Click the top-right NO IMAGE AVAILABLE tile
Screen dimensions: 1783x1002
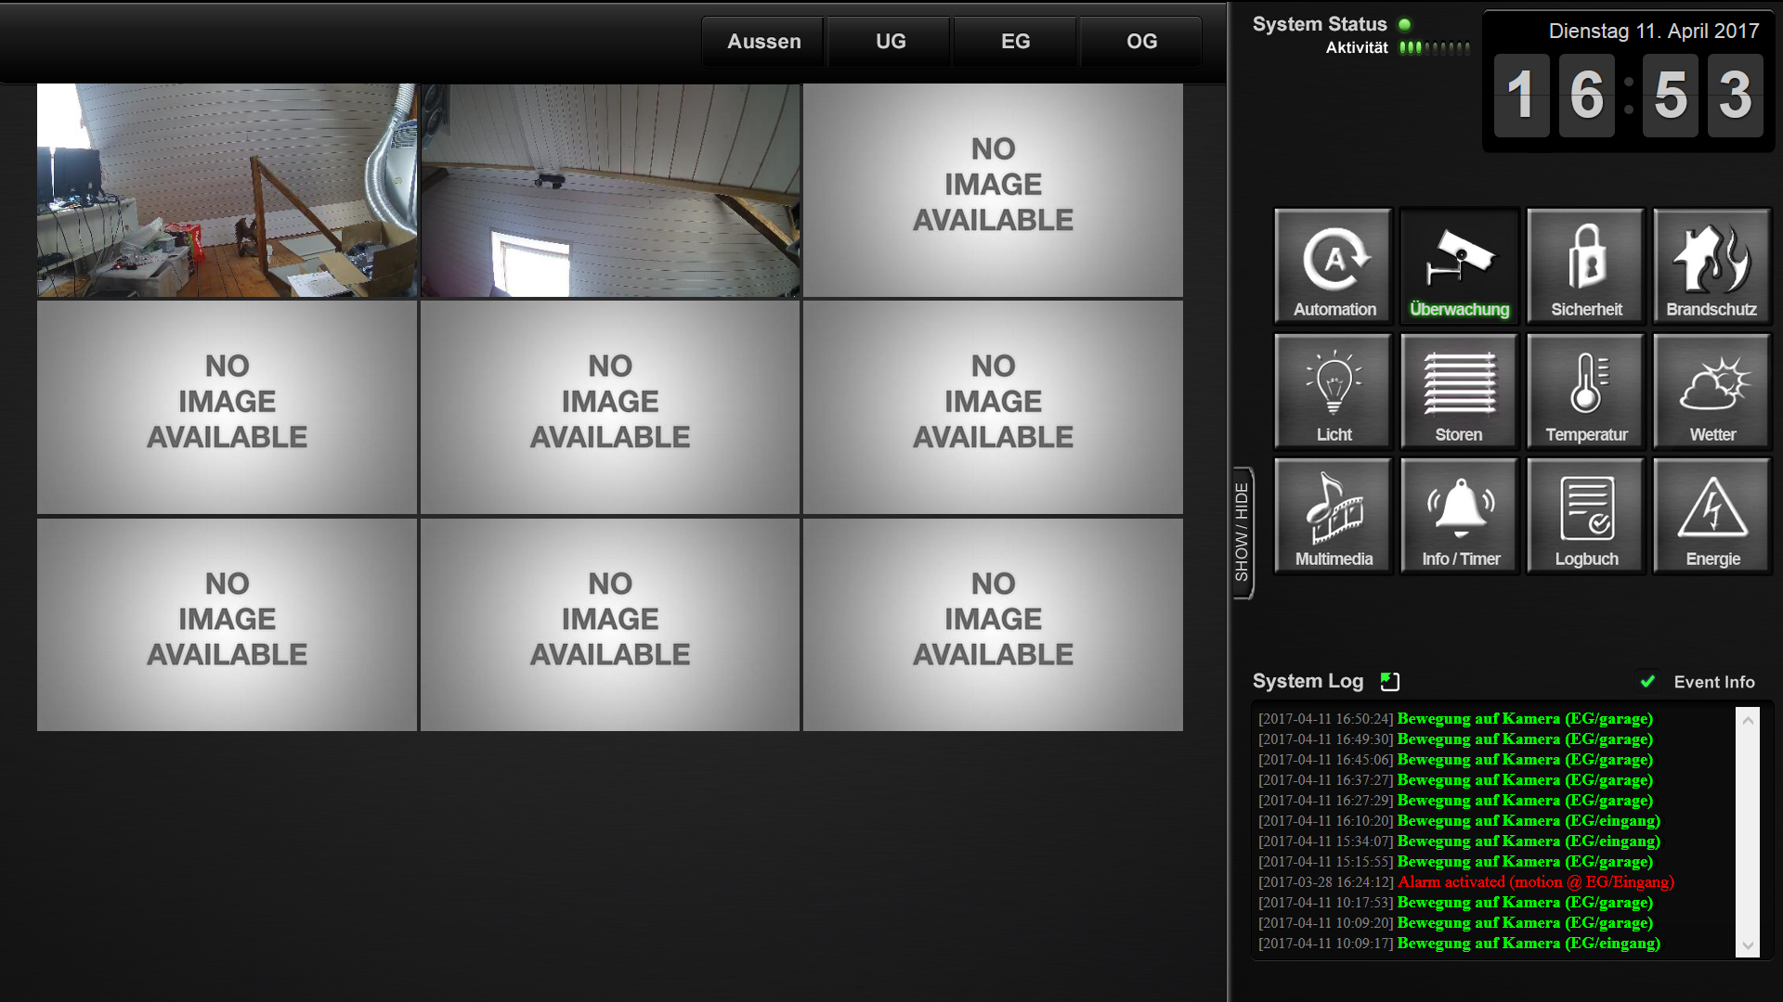coord(993,190)
